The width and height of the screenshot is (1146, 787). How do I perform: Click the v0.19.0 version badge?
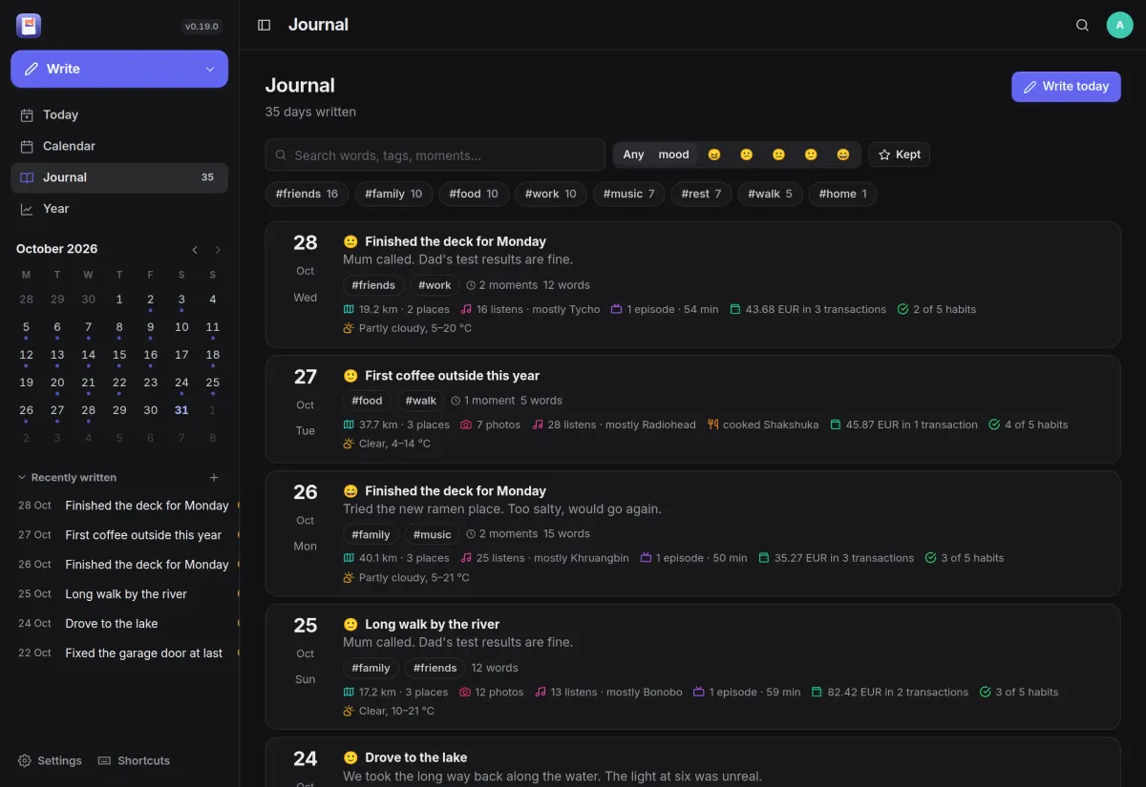pyautogui.click(x=202, y=27)
